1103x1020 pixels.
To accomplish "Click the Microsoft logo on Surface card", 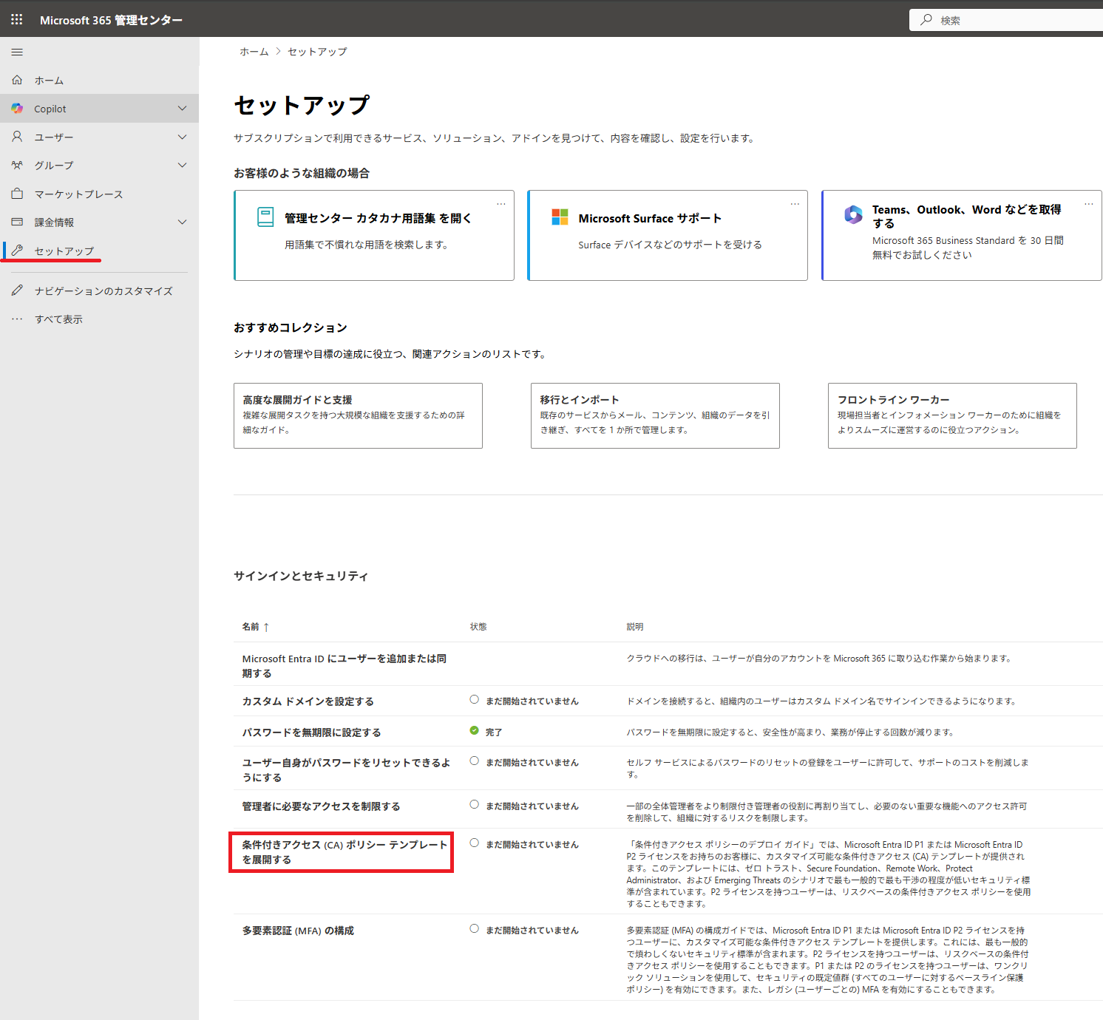I will (560, 217).
